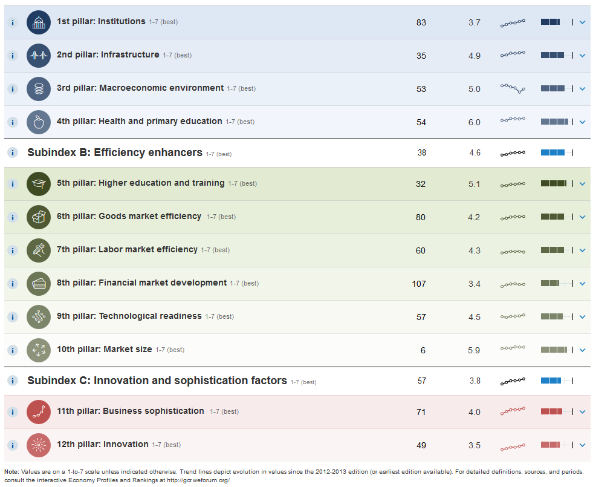The height and width of the screenshot is (487, 593).
Task: Open info for Subindex B Efficiency enhancers
Action: [12, 152]
